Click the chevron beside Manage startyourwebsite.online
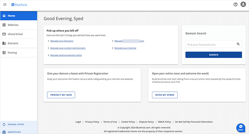This screenshot has width=249, height=134. tap(48, 55)
